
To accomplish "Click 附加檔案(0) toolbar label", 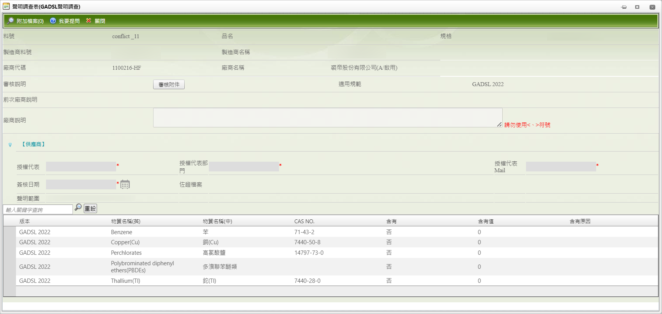I will click(30, 21).
